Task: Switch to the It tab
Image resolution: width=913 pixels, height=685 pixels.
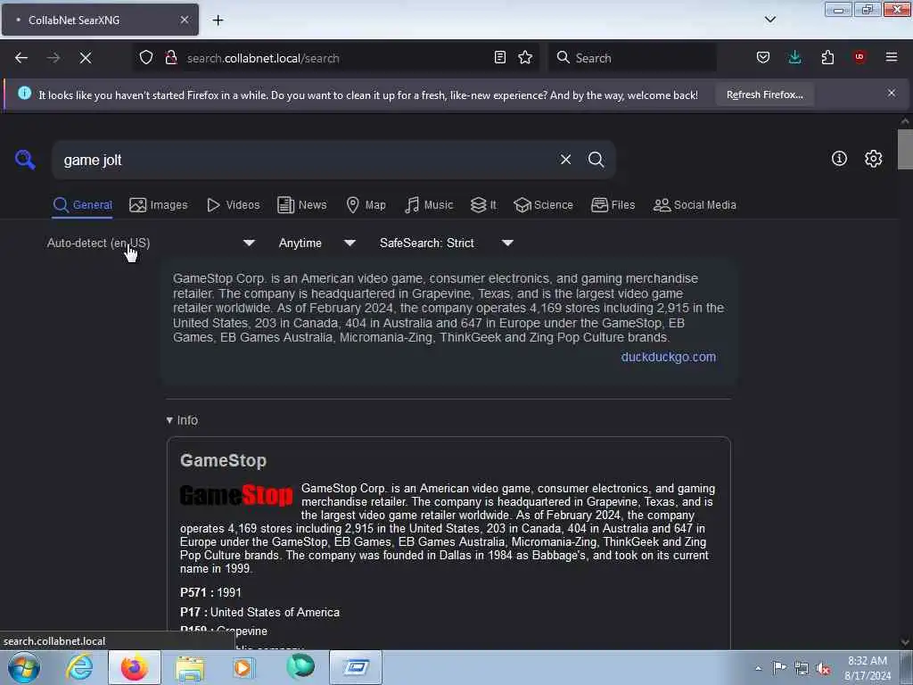Action: (483, 205)
